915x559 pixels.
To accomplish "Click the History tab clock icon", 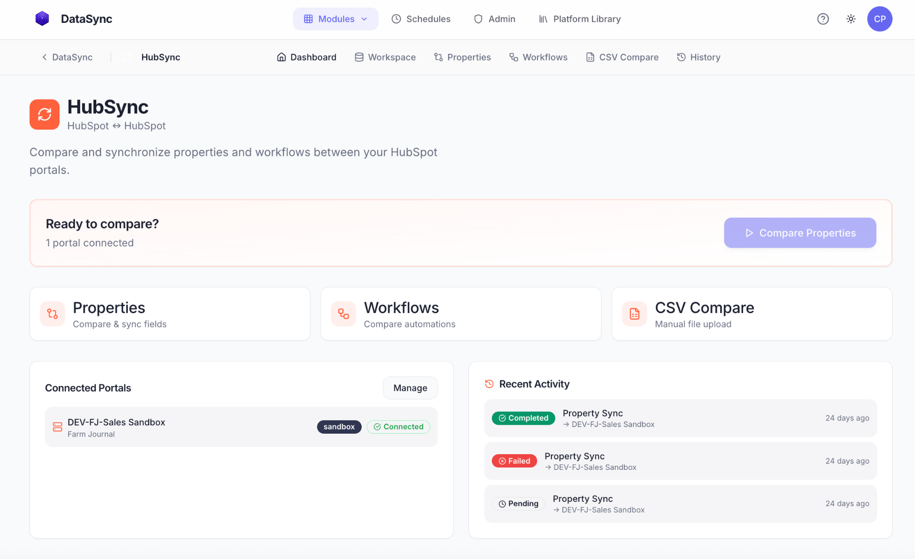I will (x=681, y=57).
